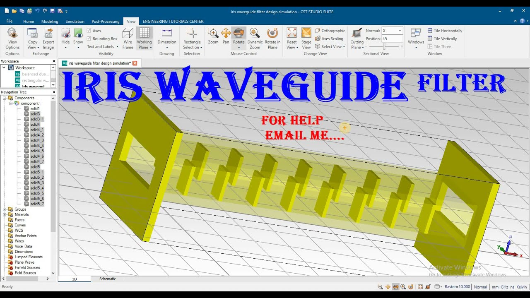
Task: Select the 3D view tab
Action: point(75,279)
